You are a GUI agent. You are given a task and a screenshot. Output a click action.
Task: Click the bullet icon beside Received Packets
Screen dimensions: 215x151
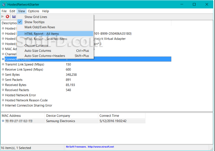tap(3, 90)
